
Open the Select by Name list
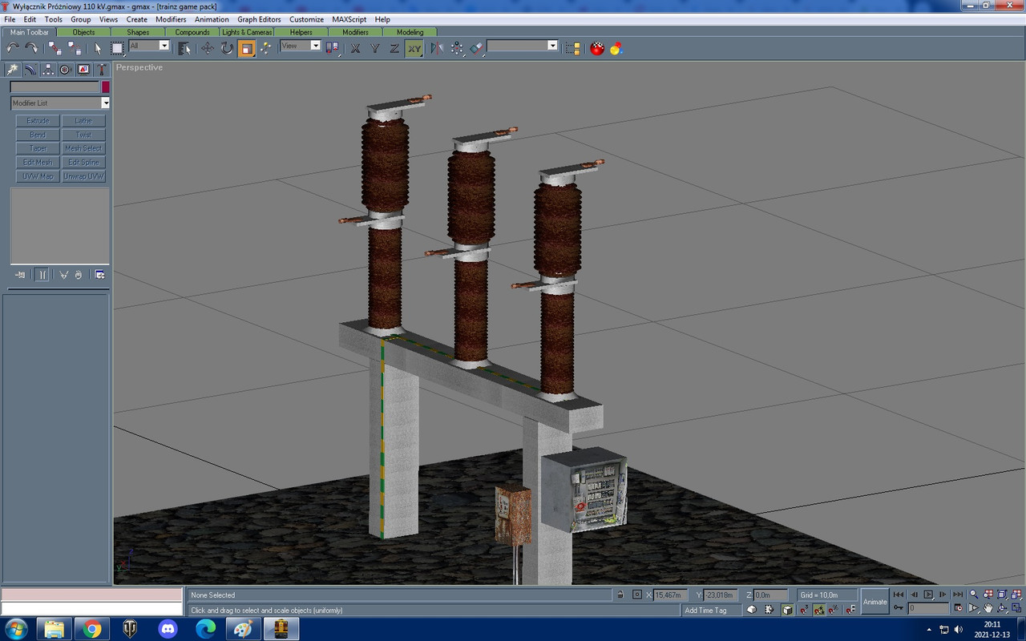184,48
